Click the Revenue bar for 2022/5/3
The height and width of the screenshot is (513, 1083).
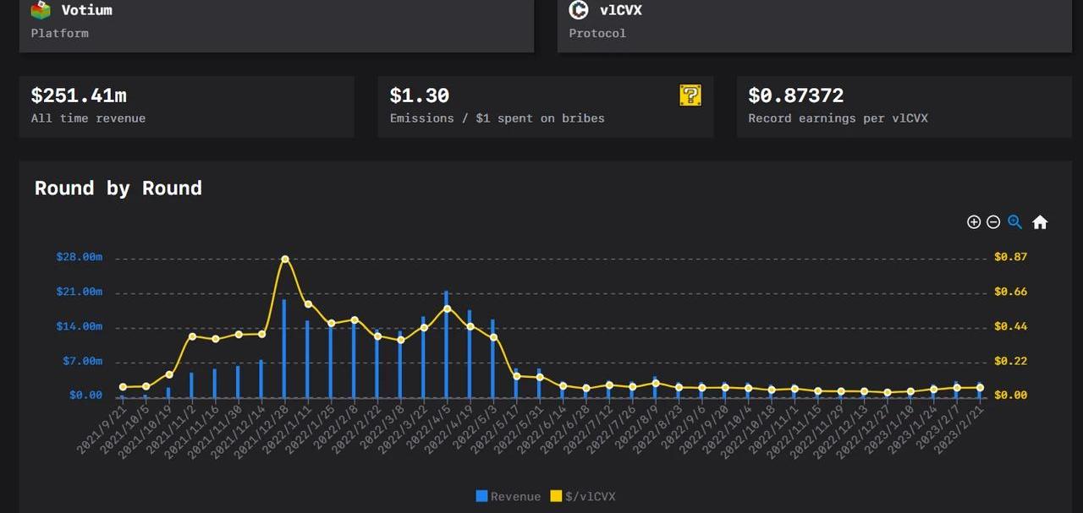click(x=493, y=358)
